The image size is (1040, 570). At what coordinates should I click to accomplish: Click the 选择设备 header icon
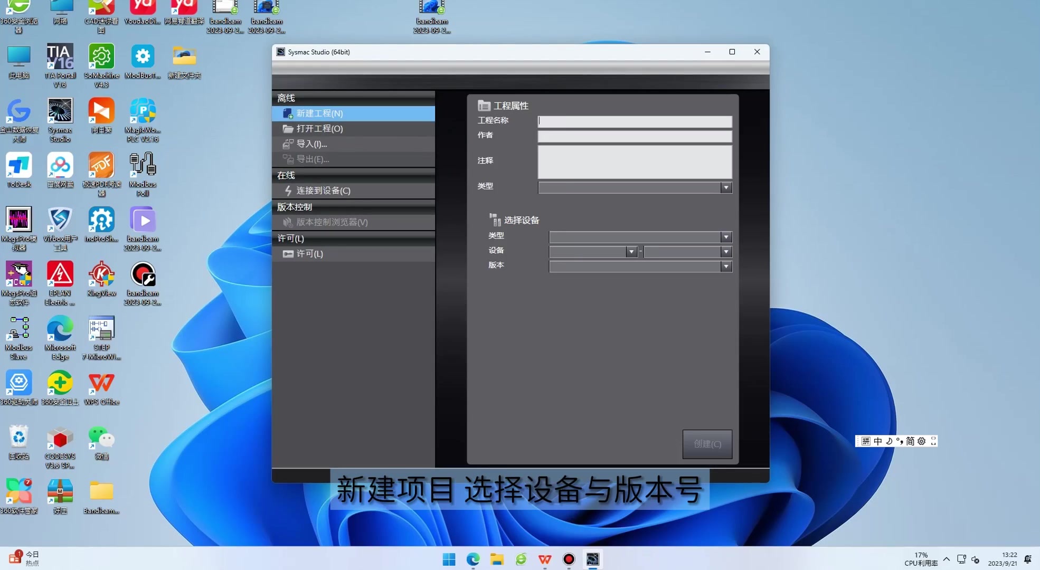click(495, 220)
